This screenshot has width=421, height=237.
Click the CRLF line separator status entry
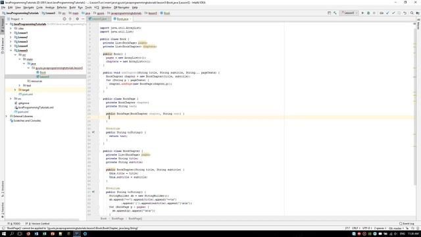click(x=355, y=228)
